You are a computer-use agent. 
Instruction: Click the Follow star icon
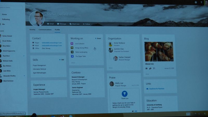point(84,24)
